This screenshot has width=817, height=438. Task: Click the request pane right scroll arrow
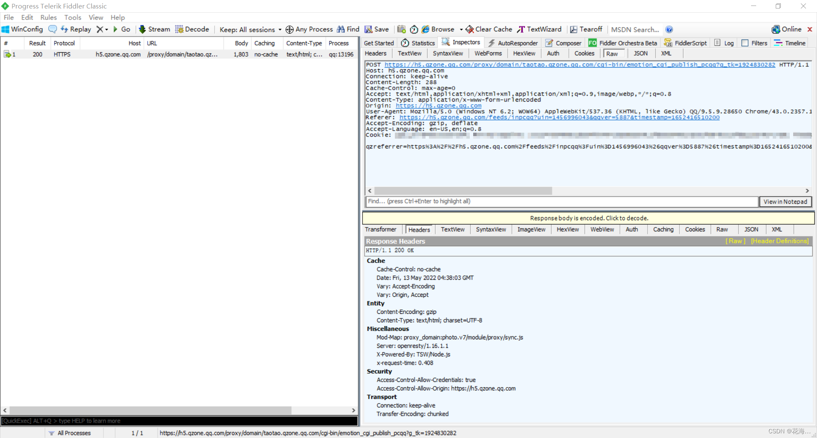(x=807, y=191)
